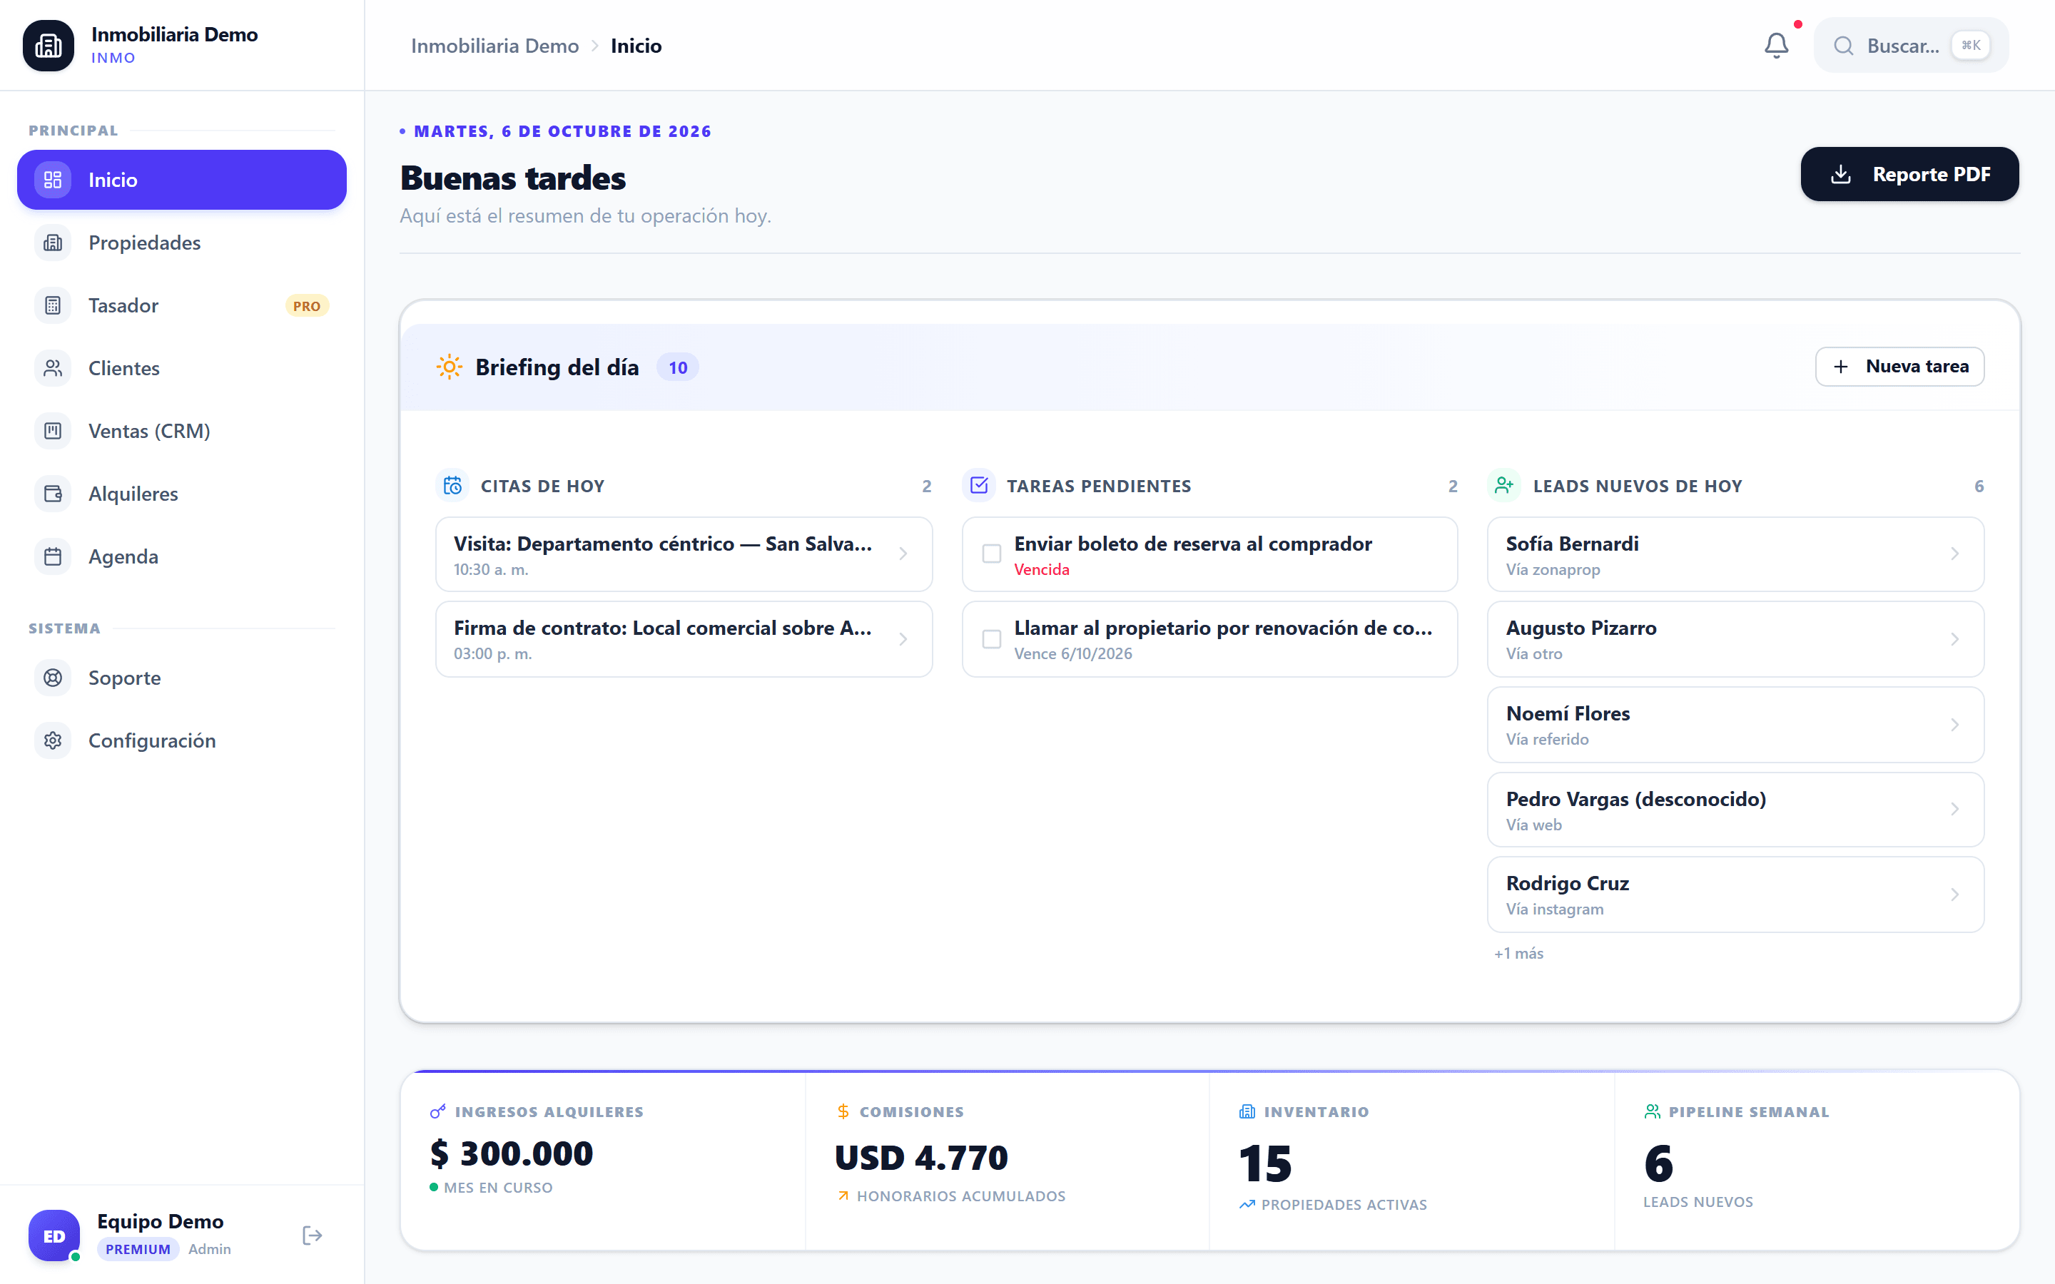Screen dimensions: 2055x1284
Task: Click the building icon by Inventario
Action: pos(1247,1111)
